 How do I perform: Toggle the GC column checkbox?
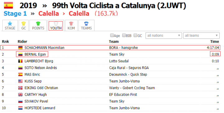135,35
